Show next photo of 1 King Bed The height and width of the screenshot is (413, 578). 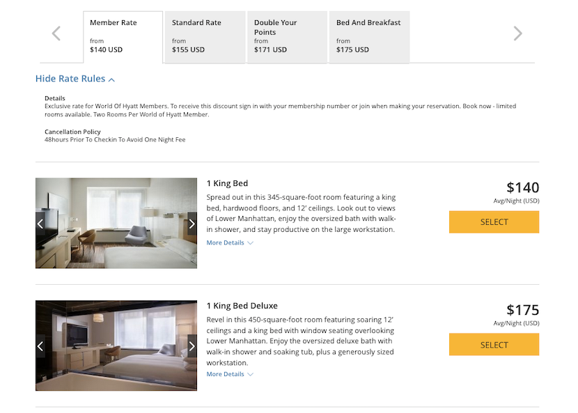click(192, 224)
